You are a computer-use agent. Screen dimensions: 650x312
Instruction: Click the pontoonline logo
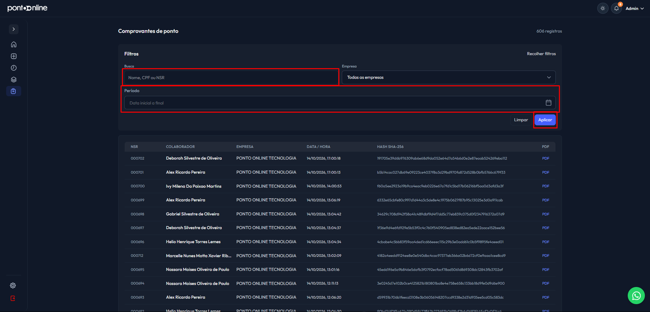tap(27, 8)
